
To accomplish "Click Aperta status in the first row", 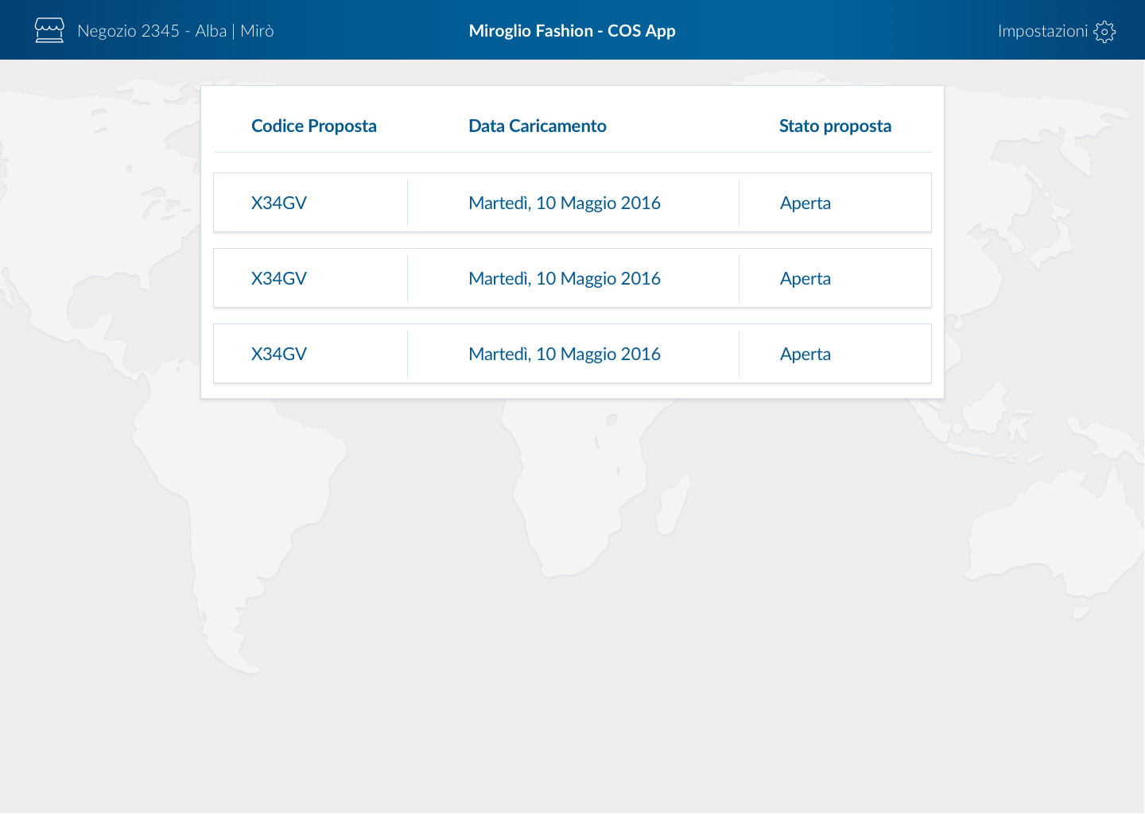I will [x=805, y=203].
